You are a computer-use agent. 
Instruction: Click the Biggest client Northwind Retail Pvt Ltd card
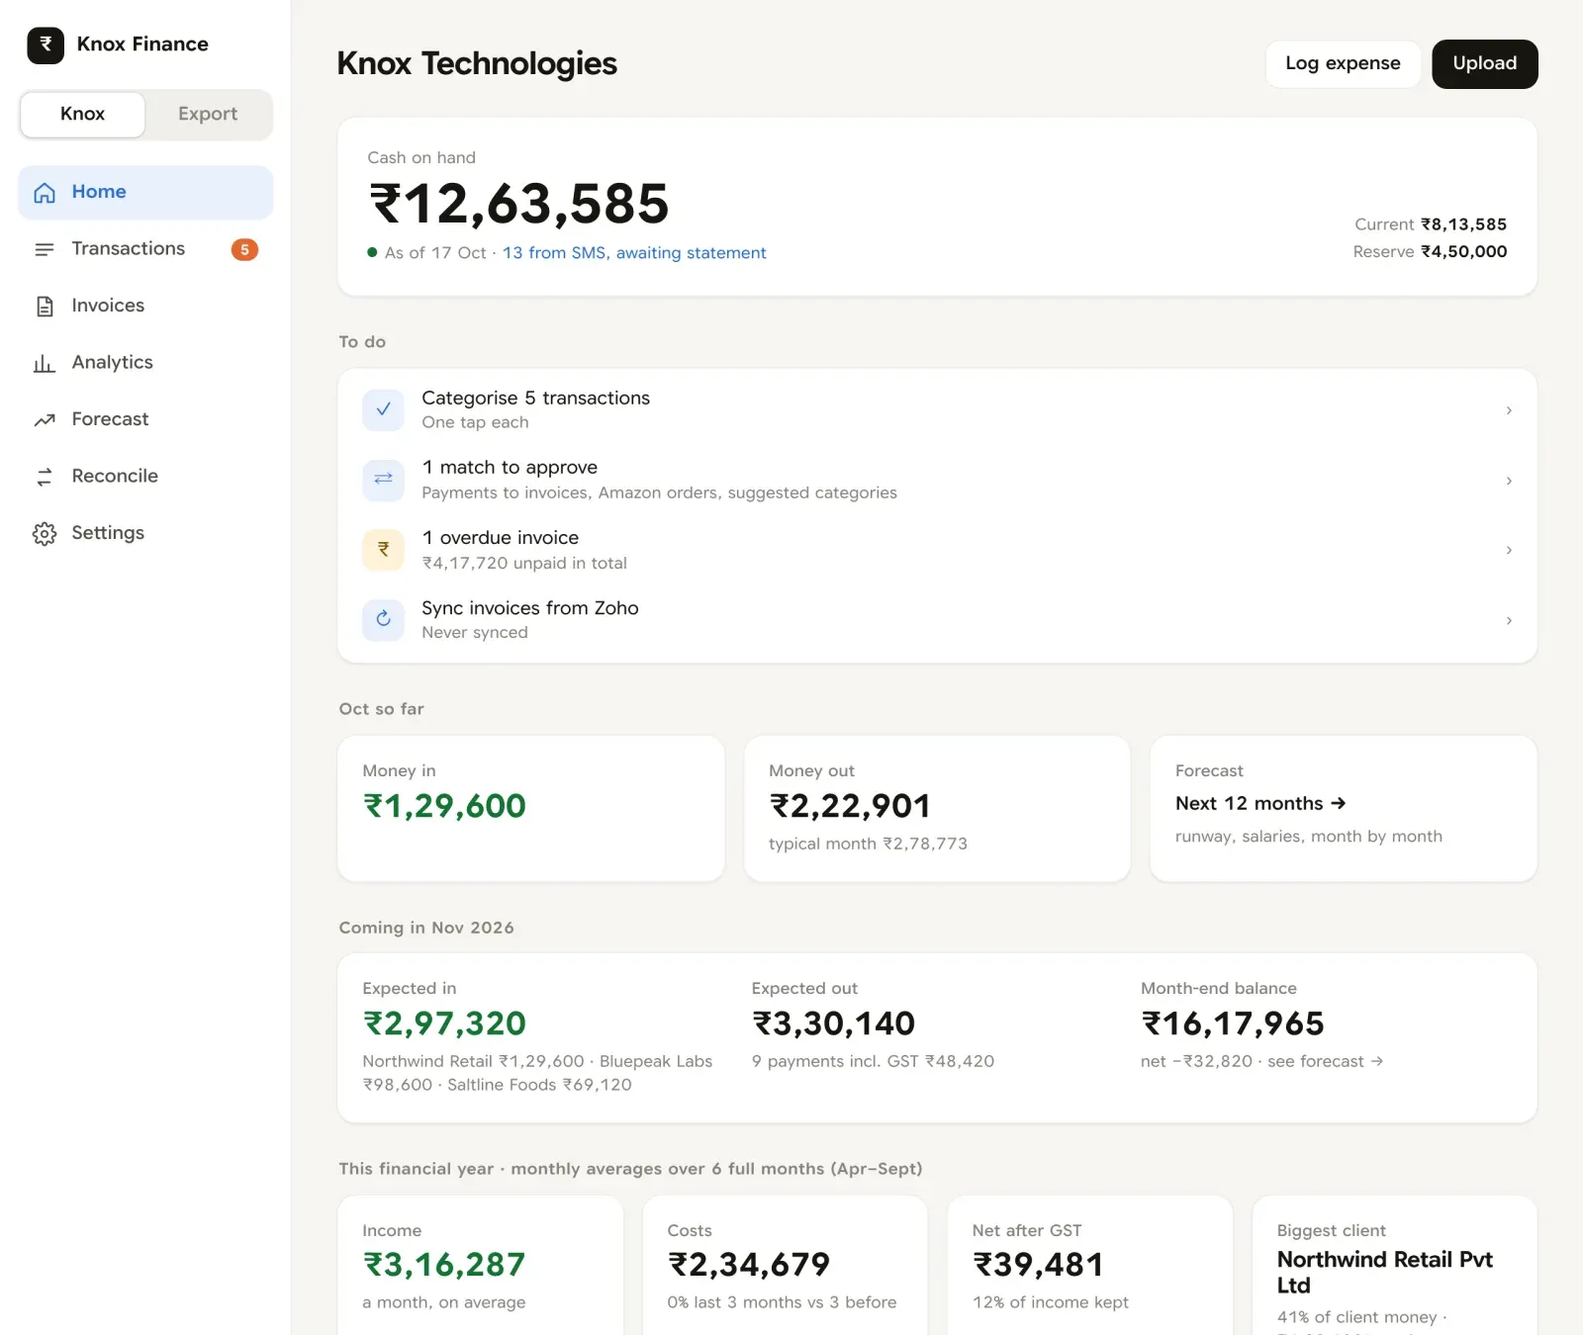(1395, 1267)
